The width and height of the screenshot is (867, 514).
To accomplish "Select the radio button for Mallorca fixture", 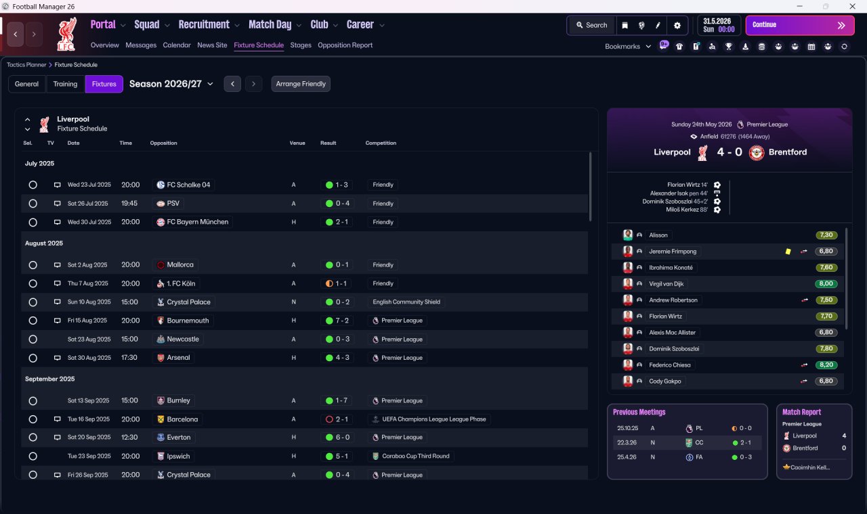I will coord(33,265).
